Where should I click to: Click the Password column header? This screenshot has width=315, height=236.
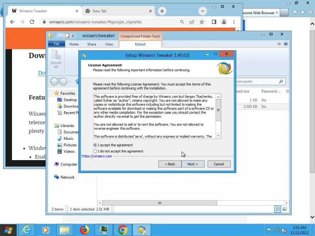271,91
